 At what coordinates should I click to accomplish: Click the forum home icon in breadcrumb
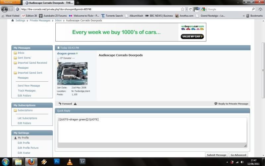tap(13, 21)
